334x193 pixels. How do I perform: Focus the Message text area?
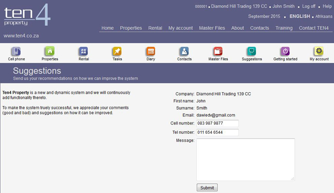click(x=246, y=160)
